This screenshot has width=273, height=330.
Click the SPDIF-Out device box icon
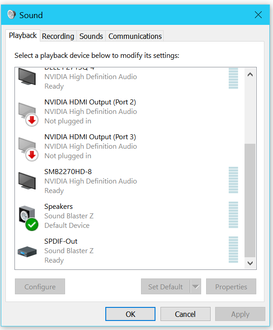click(28, 251)
